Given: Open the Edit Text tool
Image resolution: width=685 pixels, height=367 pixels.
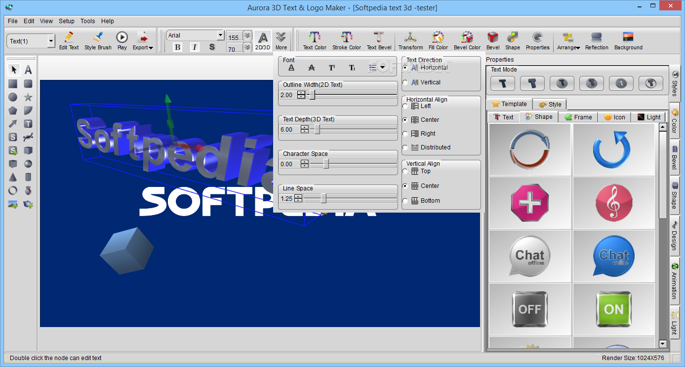Looking at the screenshot, I should click(69, 40).
